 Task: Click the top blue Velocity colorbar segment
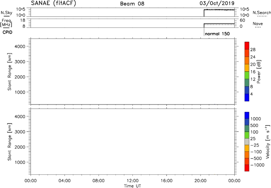pos(247,115)
